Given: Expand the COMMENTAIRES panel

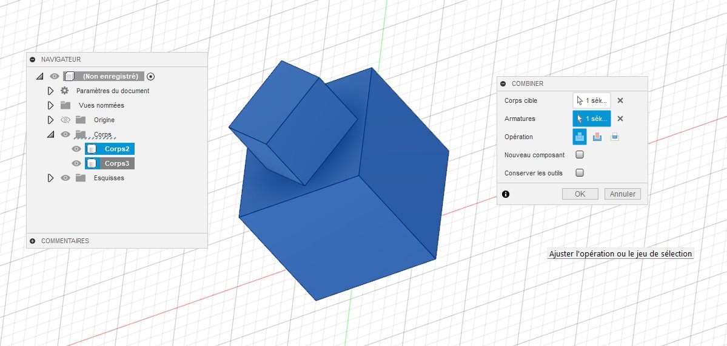Looking at the screenshot, I should (x=33, y=241).
